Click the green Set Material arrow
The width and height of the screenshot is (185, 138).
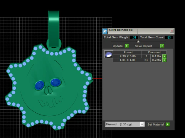tap(168, 124)
